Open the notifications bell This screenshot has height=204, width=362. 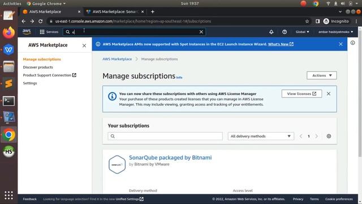click(x=271, y=32)
